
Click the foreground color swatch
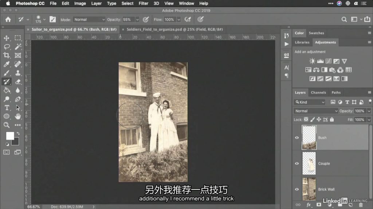tap(10, 136)
